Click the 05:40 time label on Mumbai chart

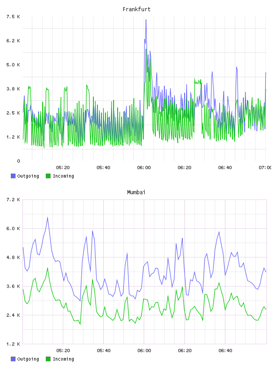click(104, 350)
